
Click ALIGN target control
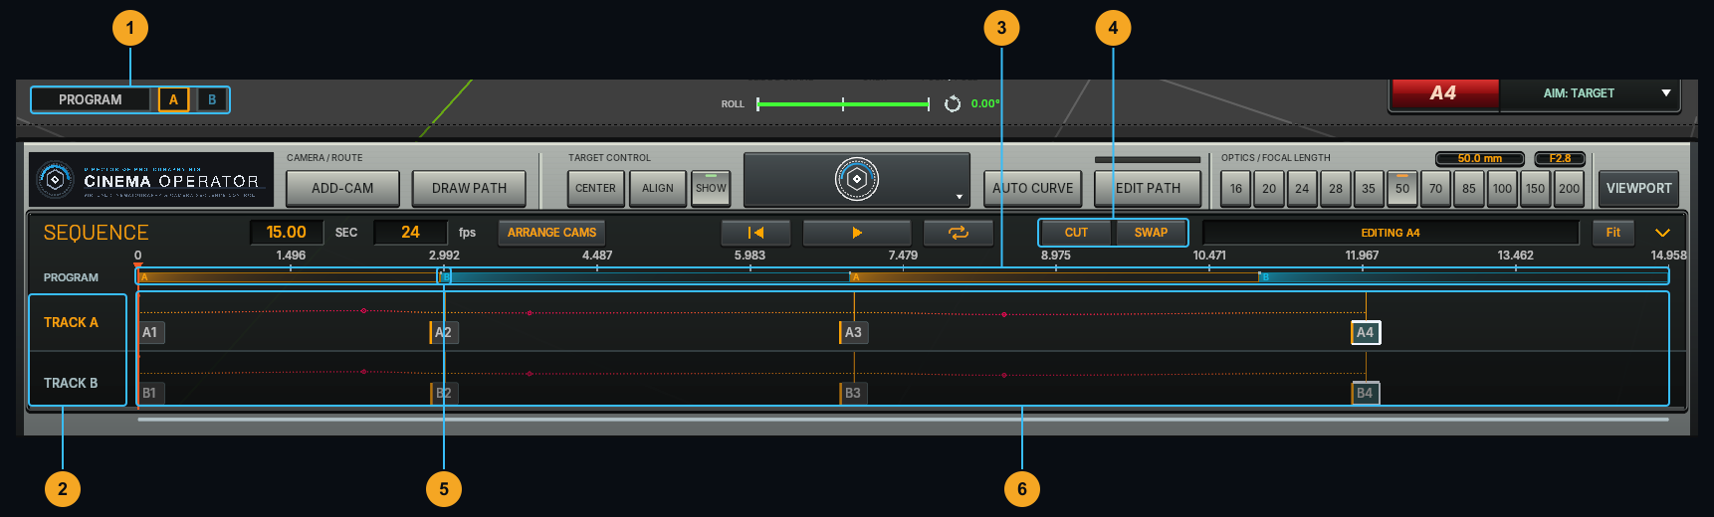click(658, 188)
